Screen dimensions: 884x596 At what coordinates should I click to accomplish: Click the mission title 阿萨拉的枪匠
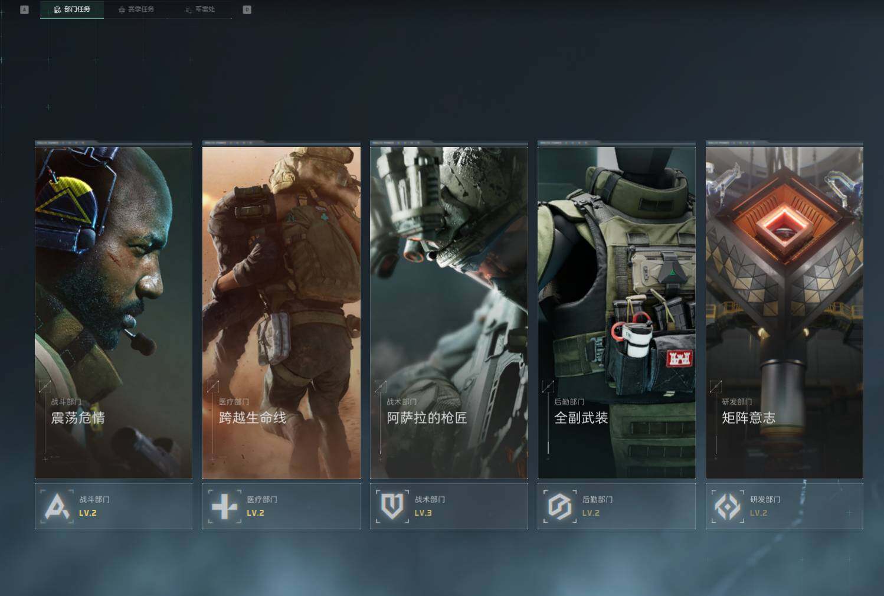point(427,418)
